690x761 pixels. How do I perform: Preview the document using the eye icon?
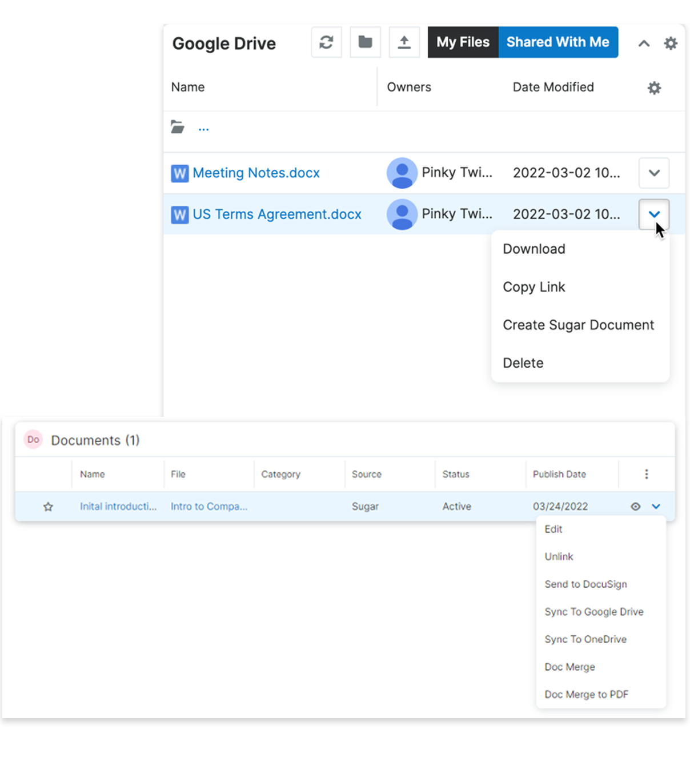point(635,507)
